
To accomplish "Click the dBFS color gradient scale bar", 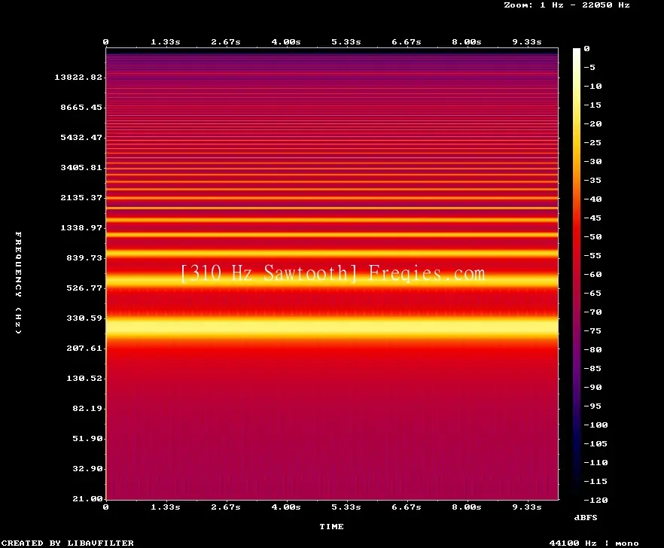I will [577, 274].
